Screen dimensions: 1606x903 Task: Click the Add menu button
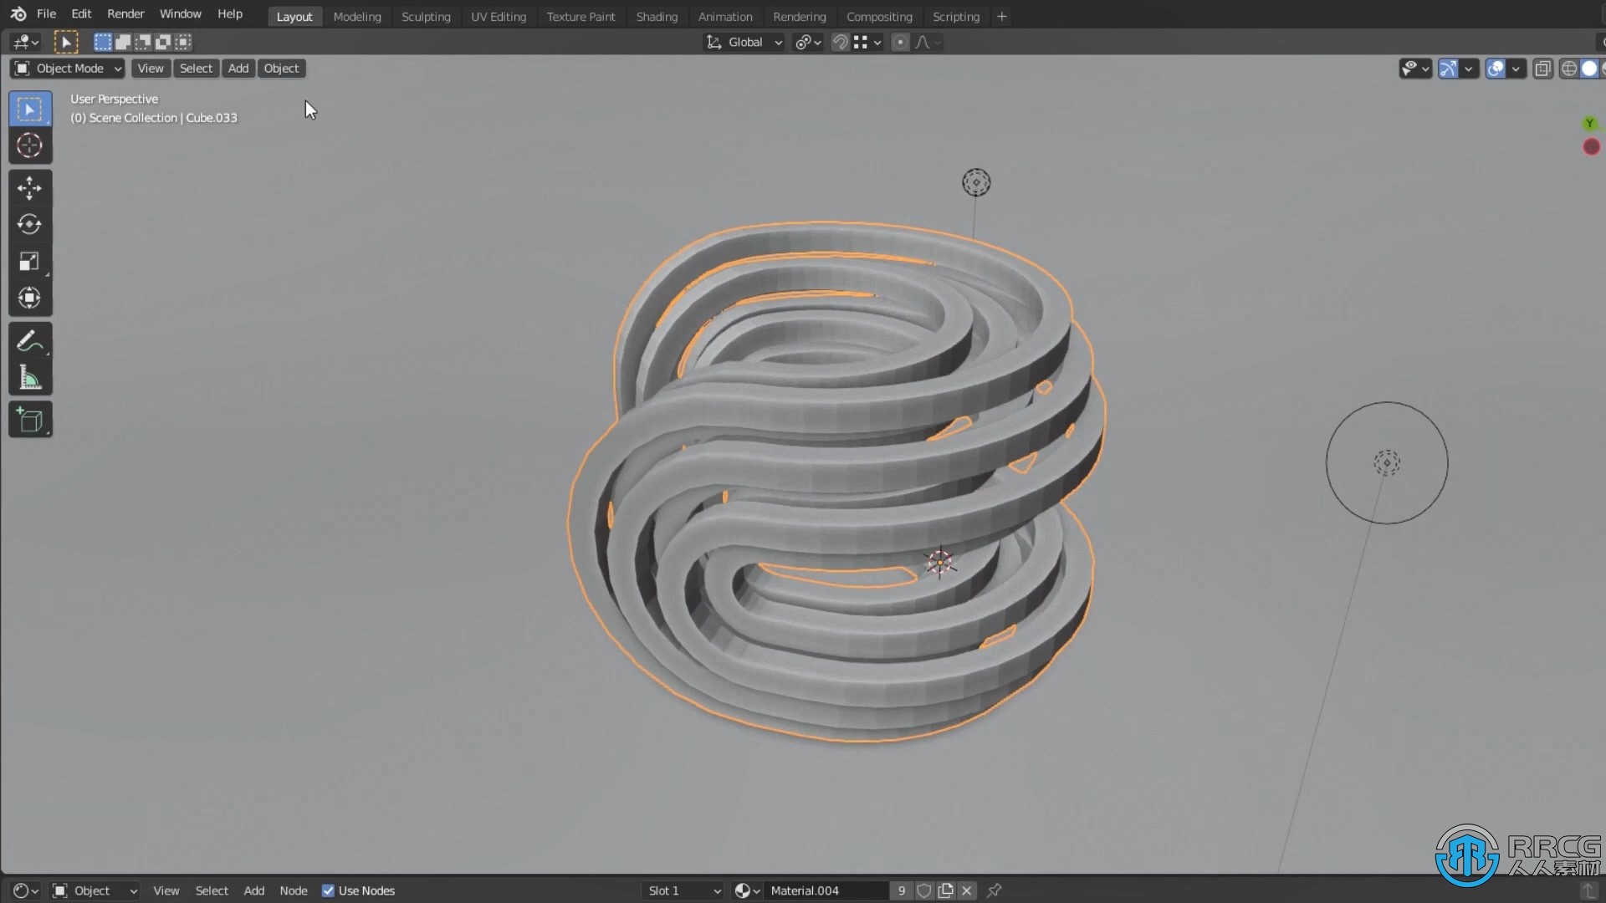coord(238,69)
